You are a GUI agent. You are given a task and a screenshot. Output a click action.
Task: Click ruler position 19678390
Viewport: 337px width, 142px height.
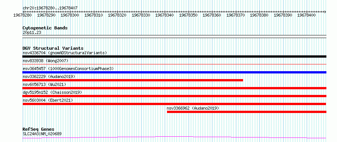tap(283, 15)
